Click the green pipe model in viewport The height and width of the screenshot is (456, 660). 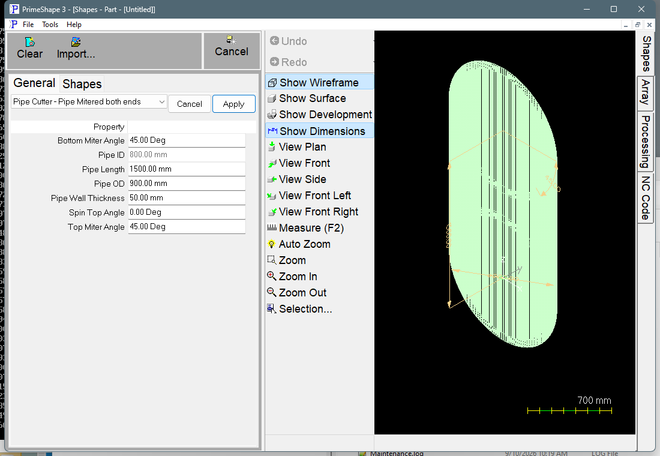[503, 204]
